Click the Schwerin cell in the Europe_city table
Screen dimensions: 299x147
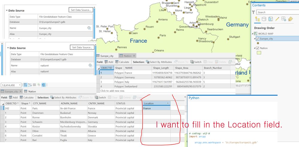click(x=45, y=122)
